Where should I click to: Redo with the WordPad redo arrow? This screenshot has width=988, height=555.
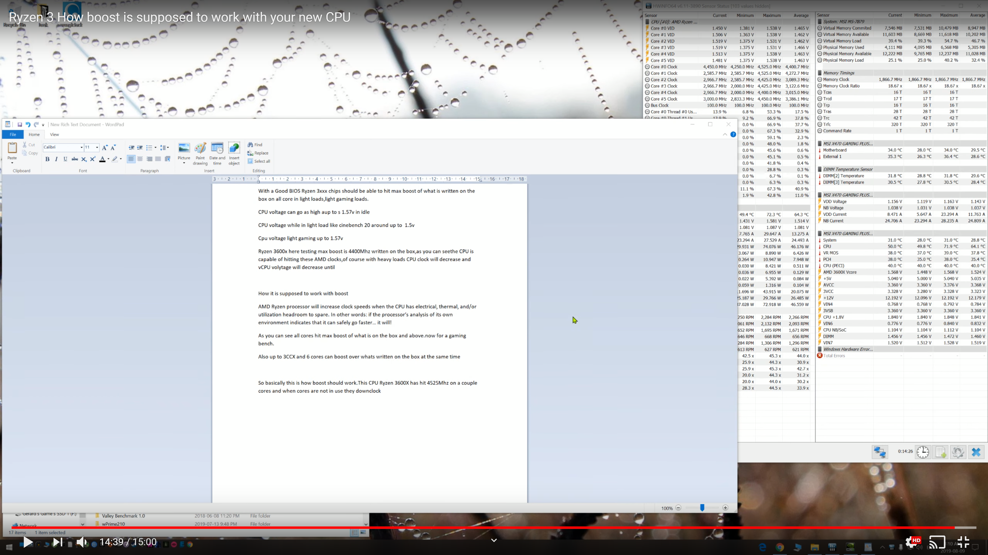click(x=36, y=124)
